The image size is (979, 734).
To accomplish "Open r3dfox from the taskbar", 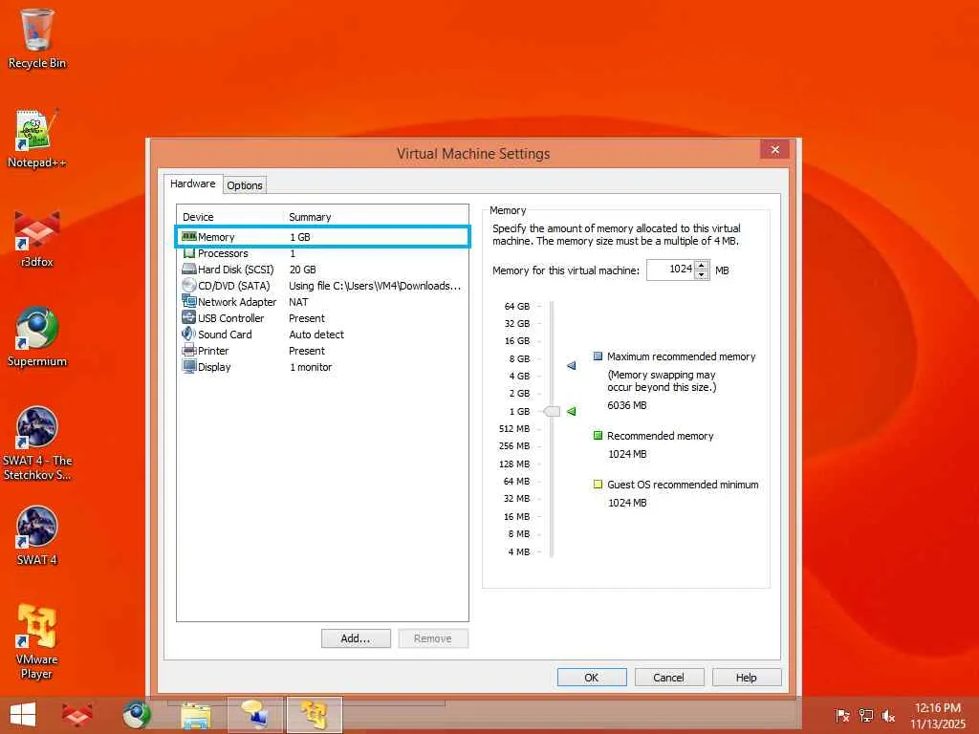I will click(76, 715).
